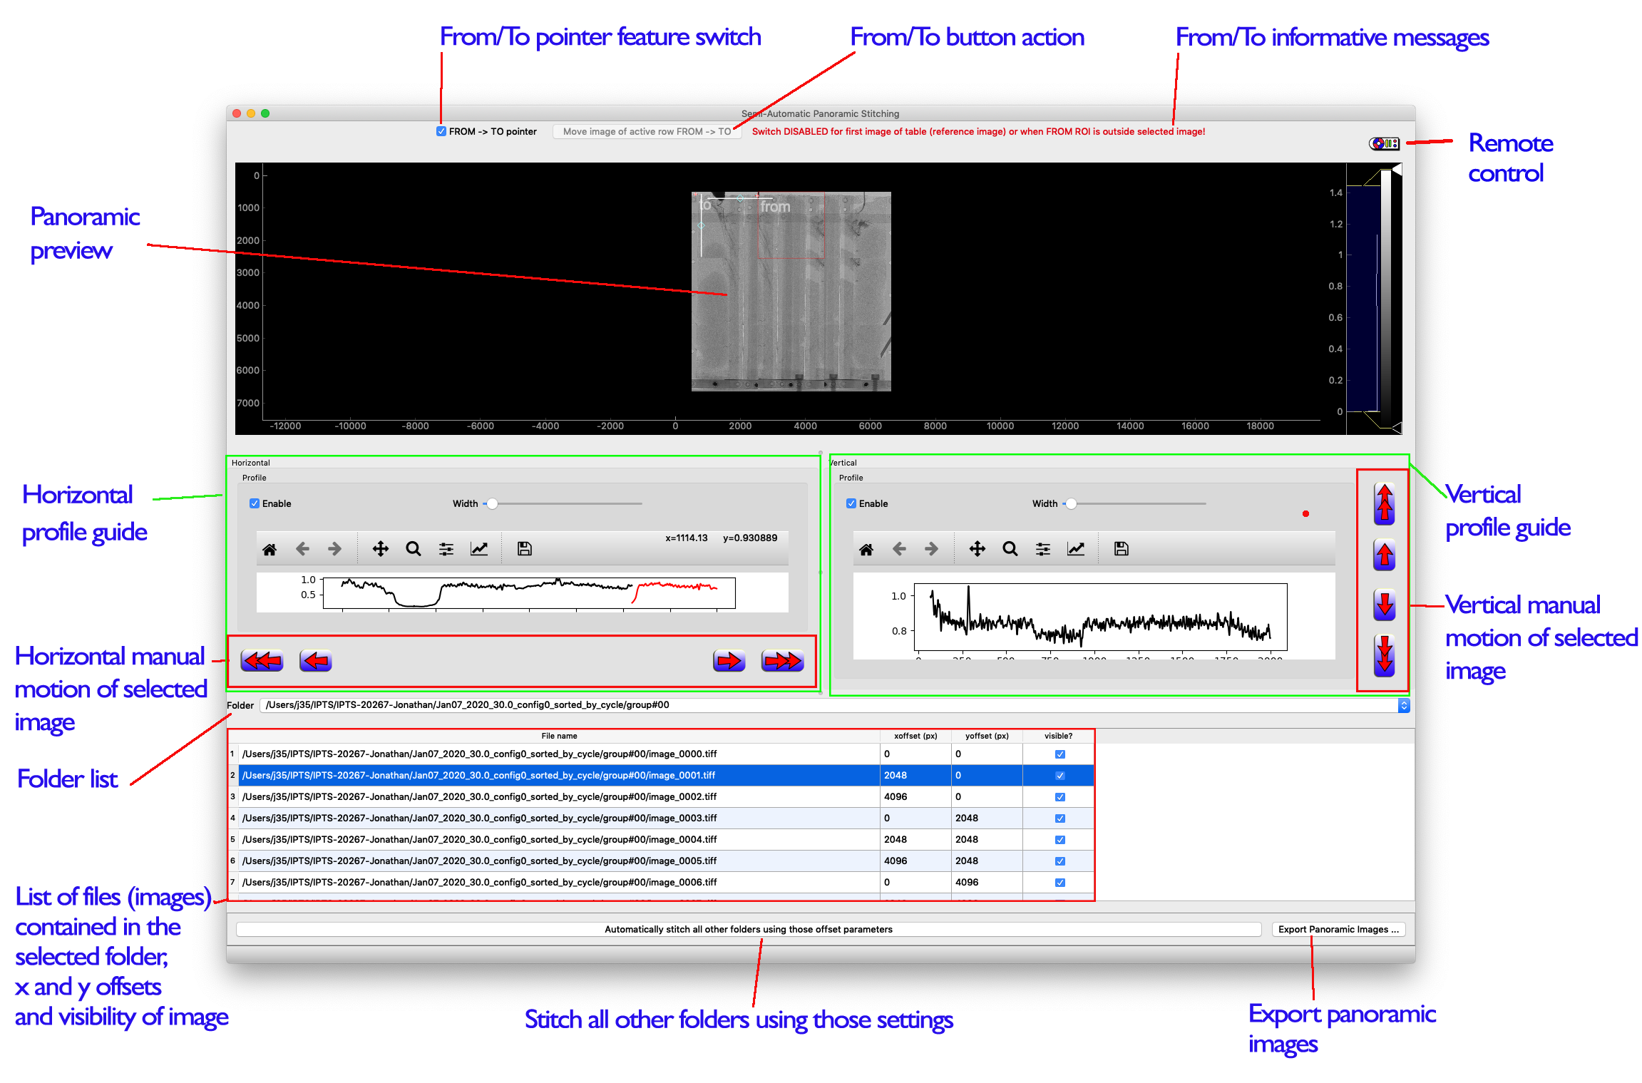Click pan tool in Vertical profile toolbar
This screenshot has width=1642, height=1083.
(977, 549)
